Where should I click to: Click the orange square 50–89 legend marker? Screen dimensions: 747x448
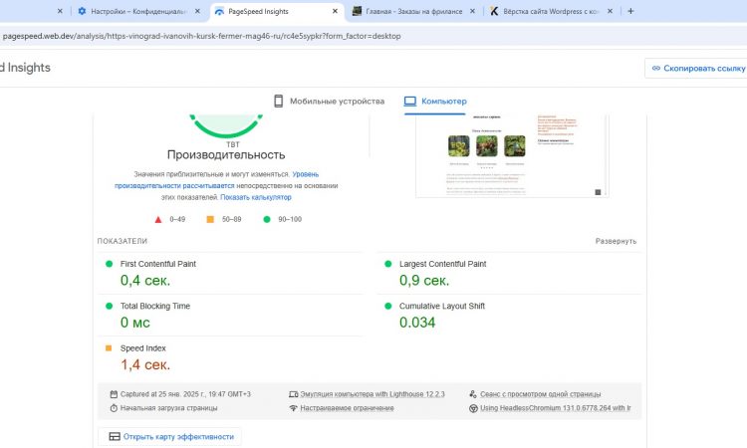(210, 219)
